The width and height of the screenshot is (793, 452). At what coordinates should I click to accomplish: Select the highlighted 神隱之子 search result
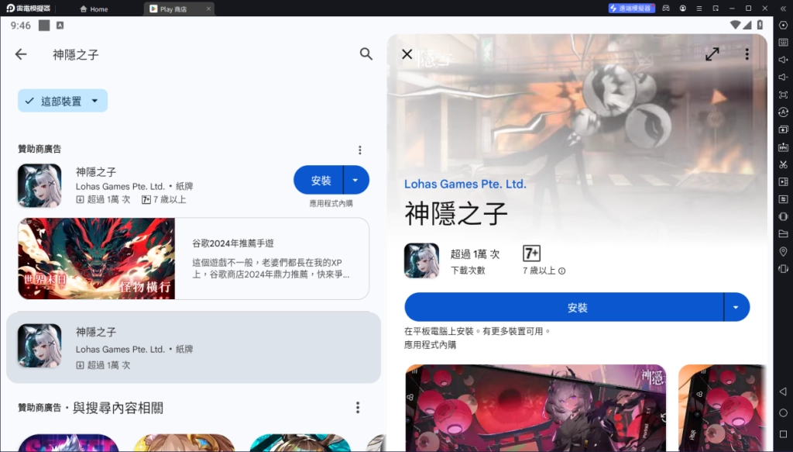[x=194, y=347]
